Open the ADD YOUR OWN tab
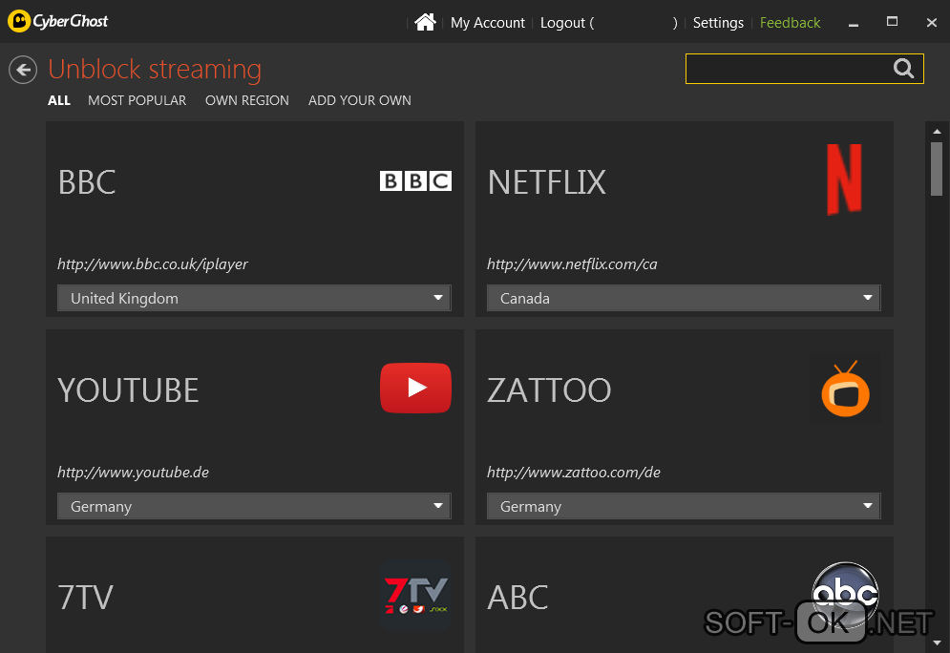Screen dimensions: 950x653 (x=360, y=100)
